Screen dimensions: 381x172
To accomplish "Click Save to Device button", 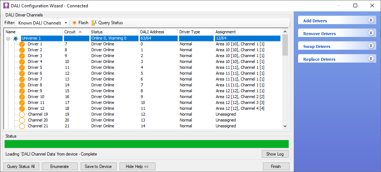I will pos(98,167).
